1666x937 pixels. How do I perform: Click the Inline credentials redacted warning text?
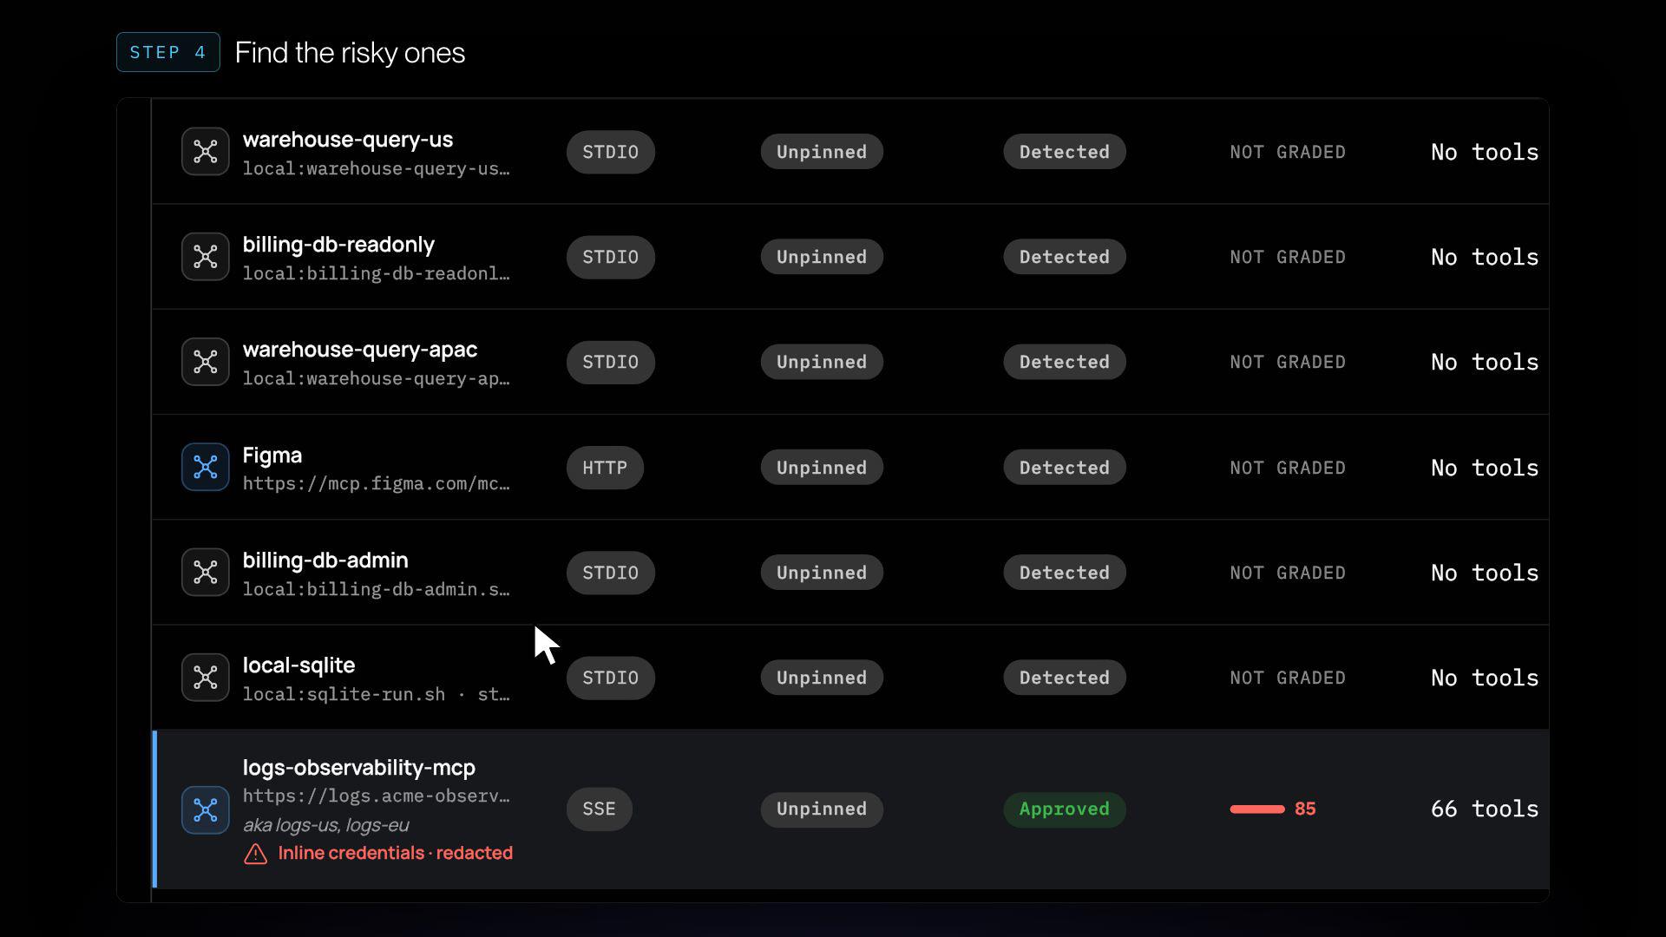[396, 853]
